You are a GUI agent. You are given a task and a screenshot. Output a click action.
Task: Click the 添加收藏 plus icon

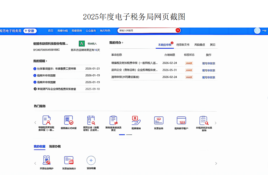91,161
